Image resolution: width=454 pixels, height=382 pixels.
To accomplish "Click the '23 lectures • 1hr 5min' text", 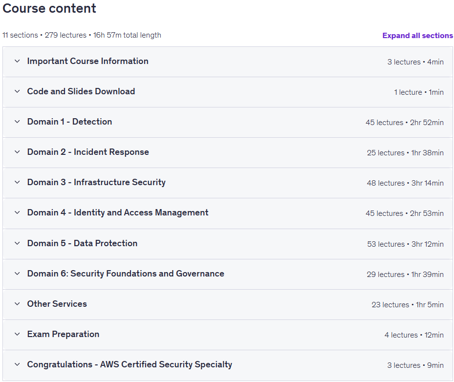I will [408, 305].
